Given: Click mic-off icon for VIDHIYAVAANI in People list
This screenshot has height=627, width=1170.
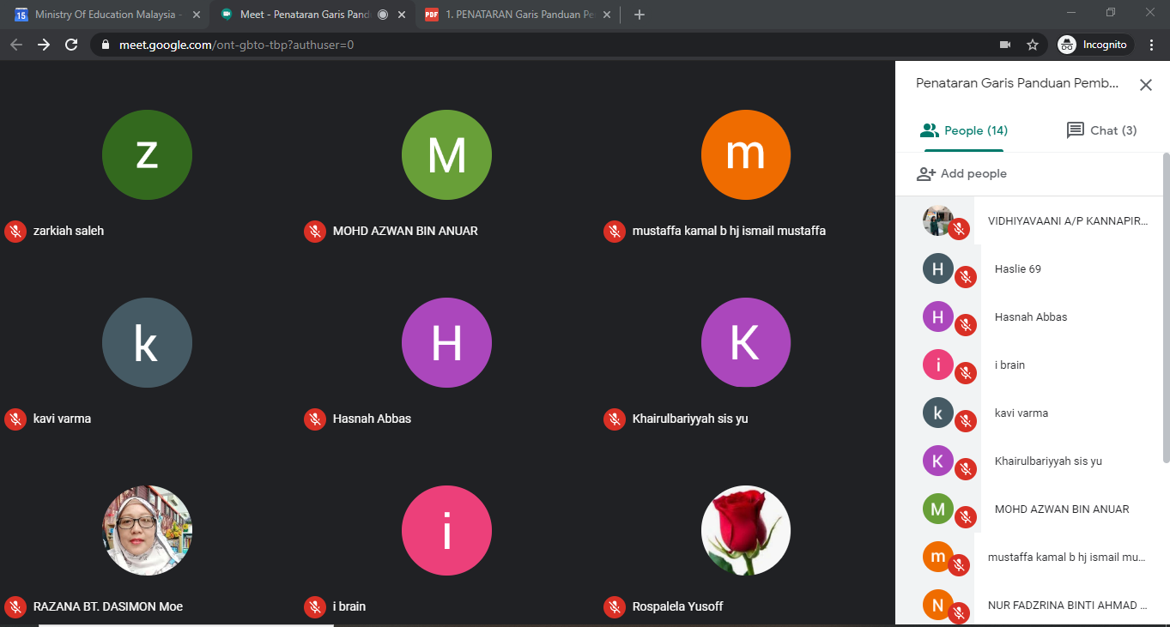Looking at the screenshot, I should click(x=960, y=229).
